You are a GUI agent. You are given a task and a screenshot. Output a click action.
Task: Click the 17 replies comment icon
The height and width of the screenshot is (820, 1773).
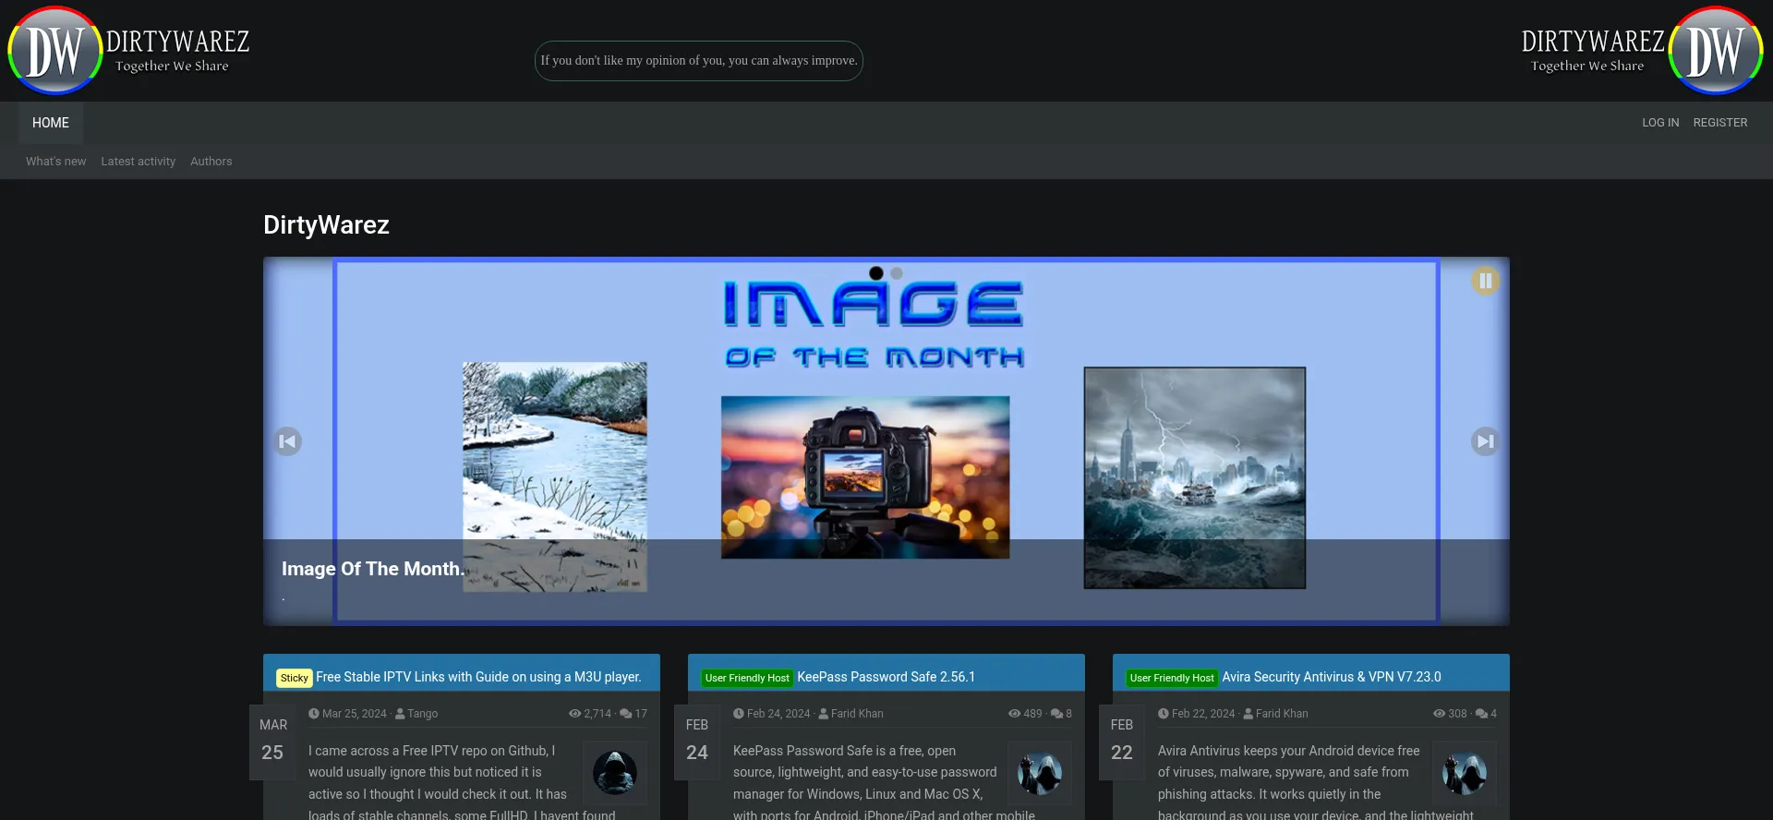click(626, 714)
